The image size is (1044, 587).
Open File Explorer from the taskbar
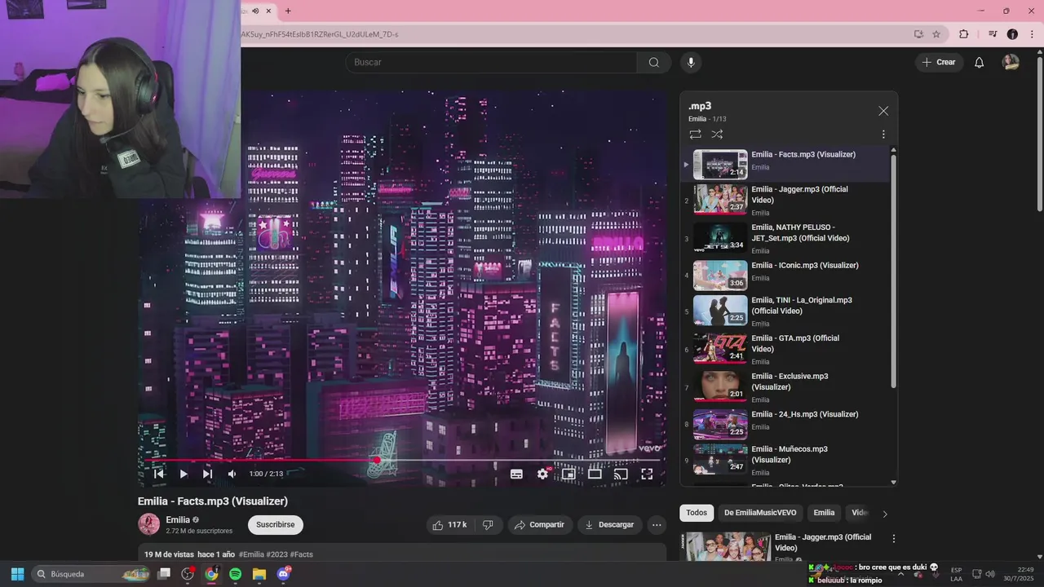(x=259, y=574)
